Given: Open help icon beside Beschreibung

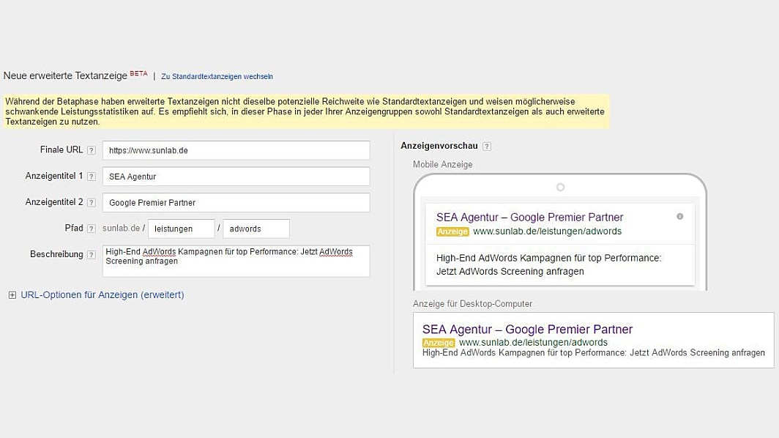Looking at the screenshot, I should click(x=92, y=255).
